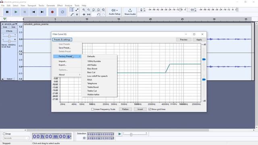Expand the Factory Presets submenu
This screenshot has height=145, width=258.
(x=67, y=56)
